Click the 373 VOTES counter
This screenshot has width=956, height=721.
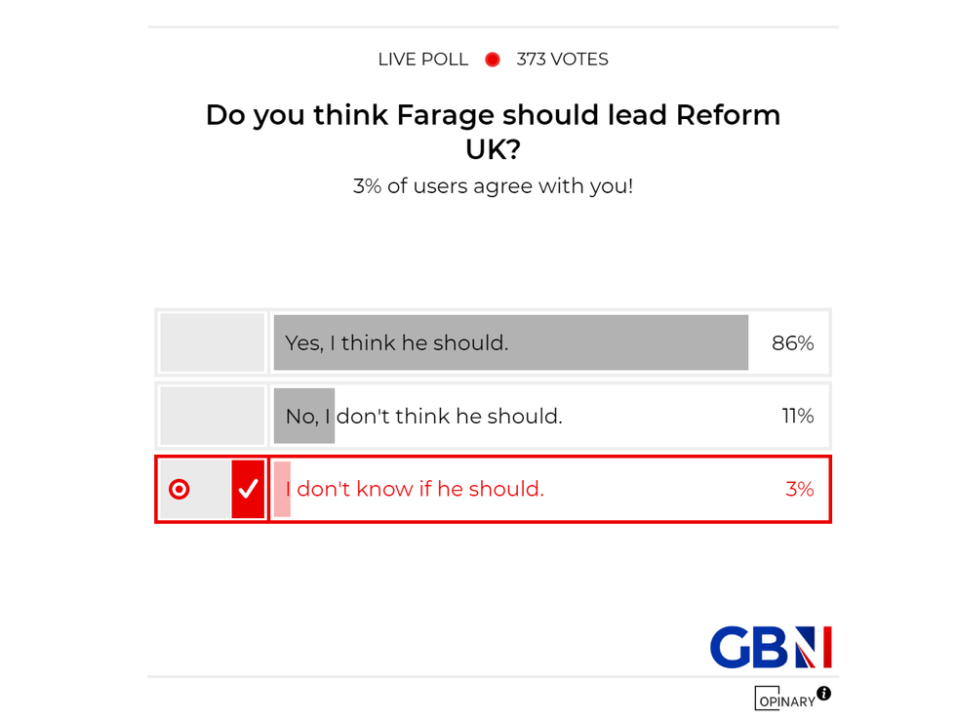pyautogui.click(x=562, y=60)
